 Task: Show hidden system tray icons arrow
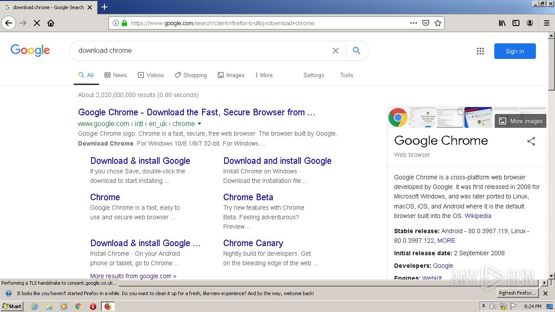[484, 306]
